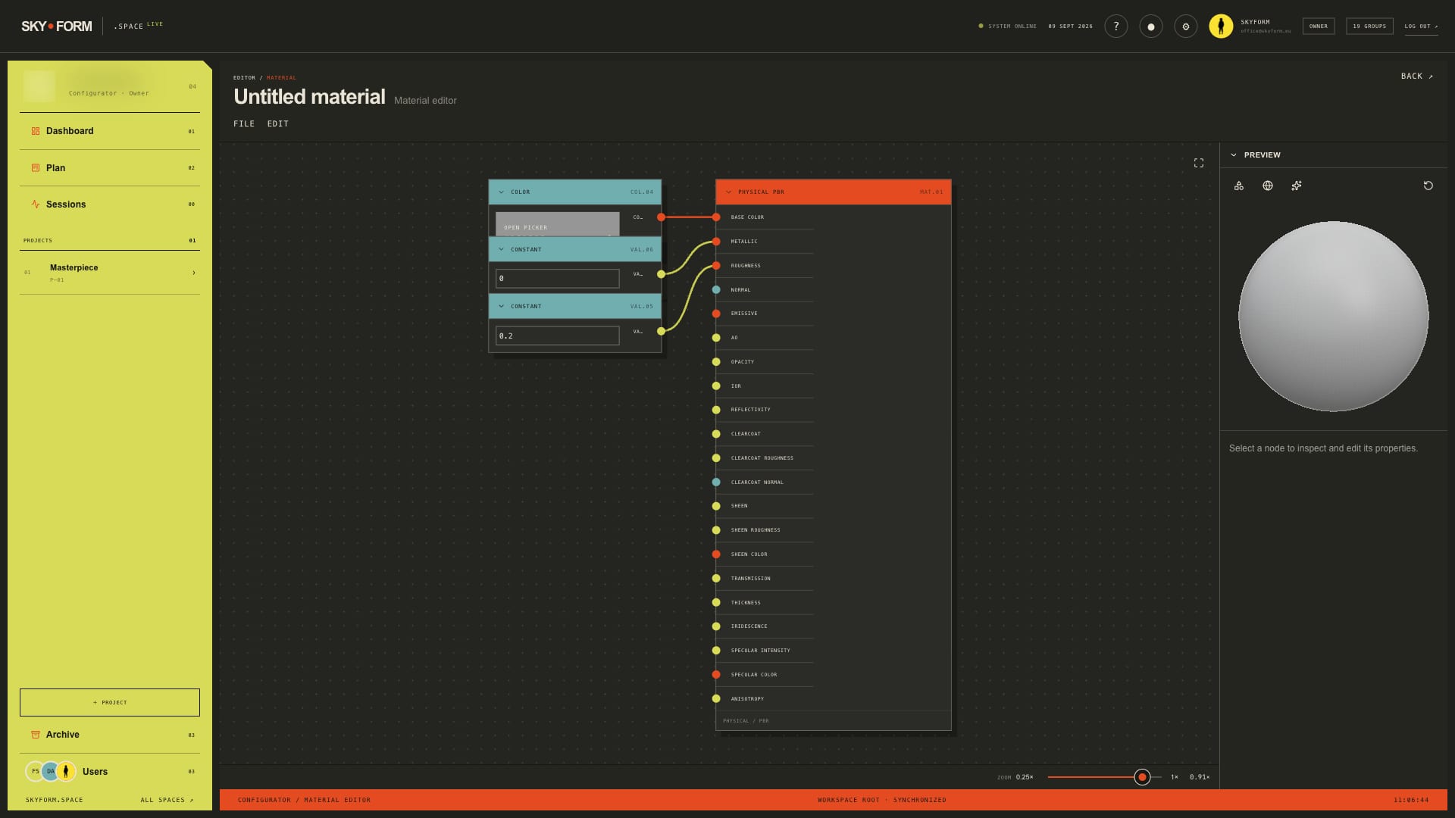Click the Normal input socket
The width and height of the screenshot is (1455, 818).
pyautogui.click(x=715, y=290)
